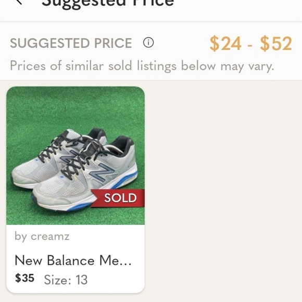302x302 pixels.
Task: Click the $24 lower suggested price
Action: [x=225, y=44]
